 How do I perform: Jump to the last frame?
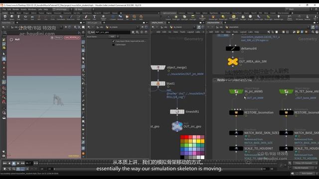coord(22,163)
